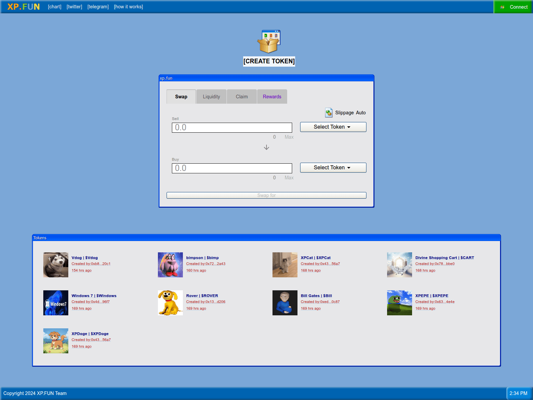The height and width of the screenshot is (400, 533).
Task: Click Max under the Buy field
Action: point(289,178)
